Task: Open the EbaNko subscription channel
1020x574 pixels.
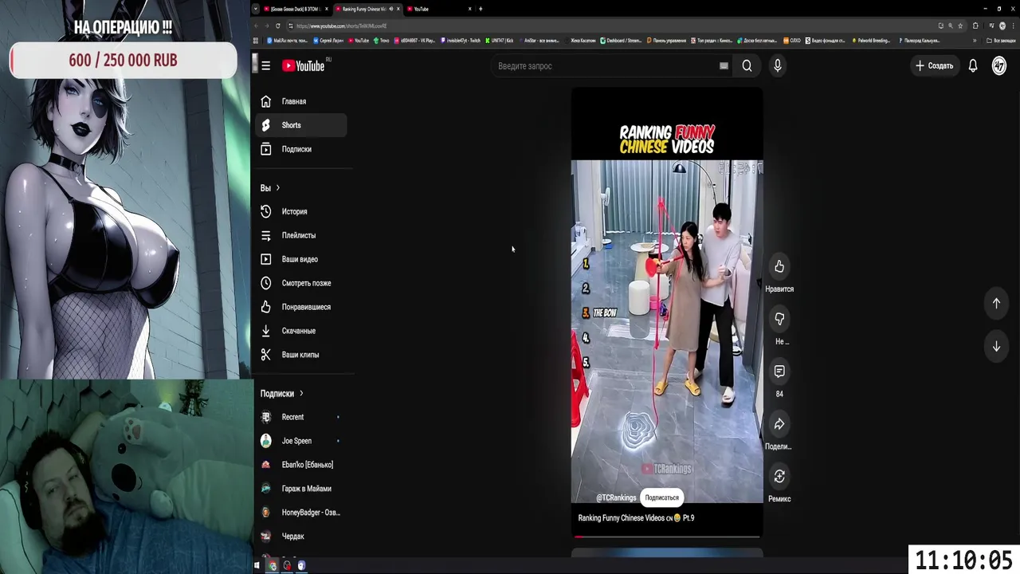Action: point(301,465)
